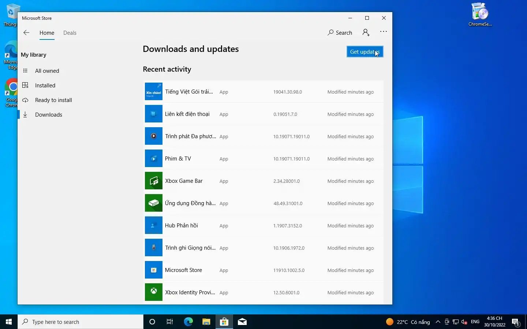The height and width of the screenshot is (329, 527).
Task: Click Modified minutes ago for Microsoft Store row
Action: [351, 271]
